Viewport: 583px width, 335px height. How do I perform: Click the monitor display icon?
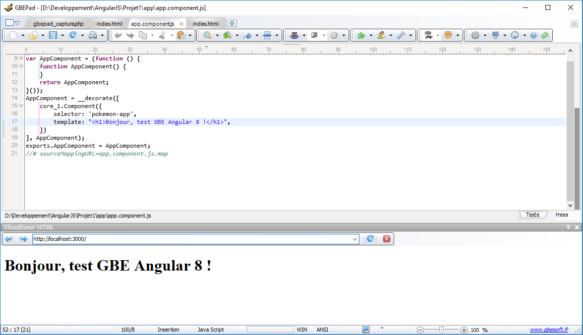click(x=495, y=35)
